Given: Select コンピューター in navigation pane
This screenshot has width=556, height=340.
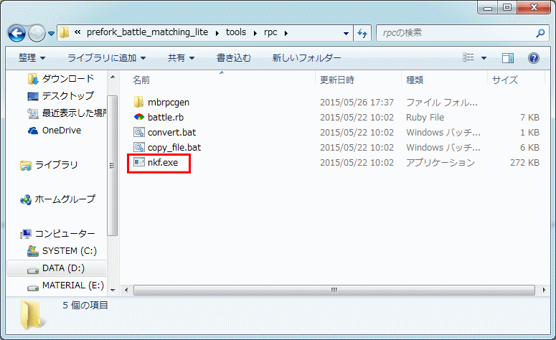Looking at the screenshot, I should pyautogui.click(x=65, y=233).
